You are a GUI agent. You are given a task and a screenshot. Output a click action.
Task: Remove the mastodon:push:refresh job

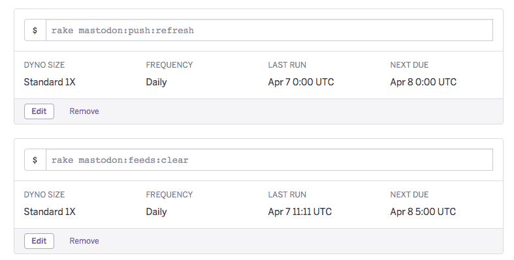(x=84, y=111)
